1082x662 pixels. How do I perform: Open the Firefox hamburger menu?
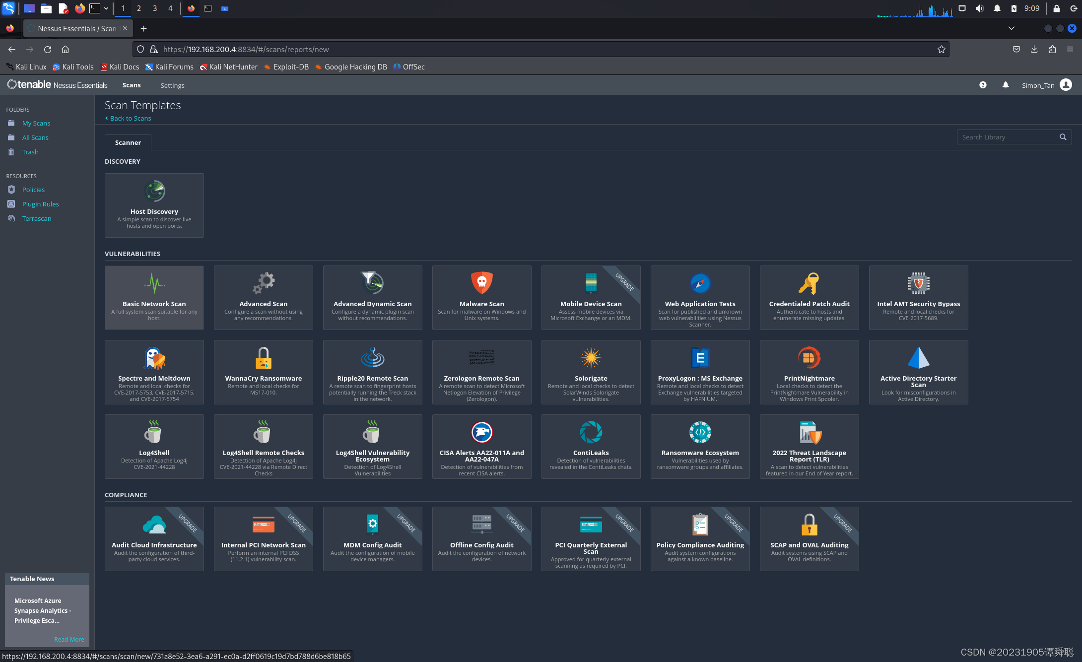(1070, 49)
